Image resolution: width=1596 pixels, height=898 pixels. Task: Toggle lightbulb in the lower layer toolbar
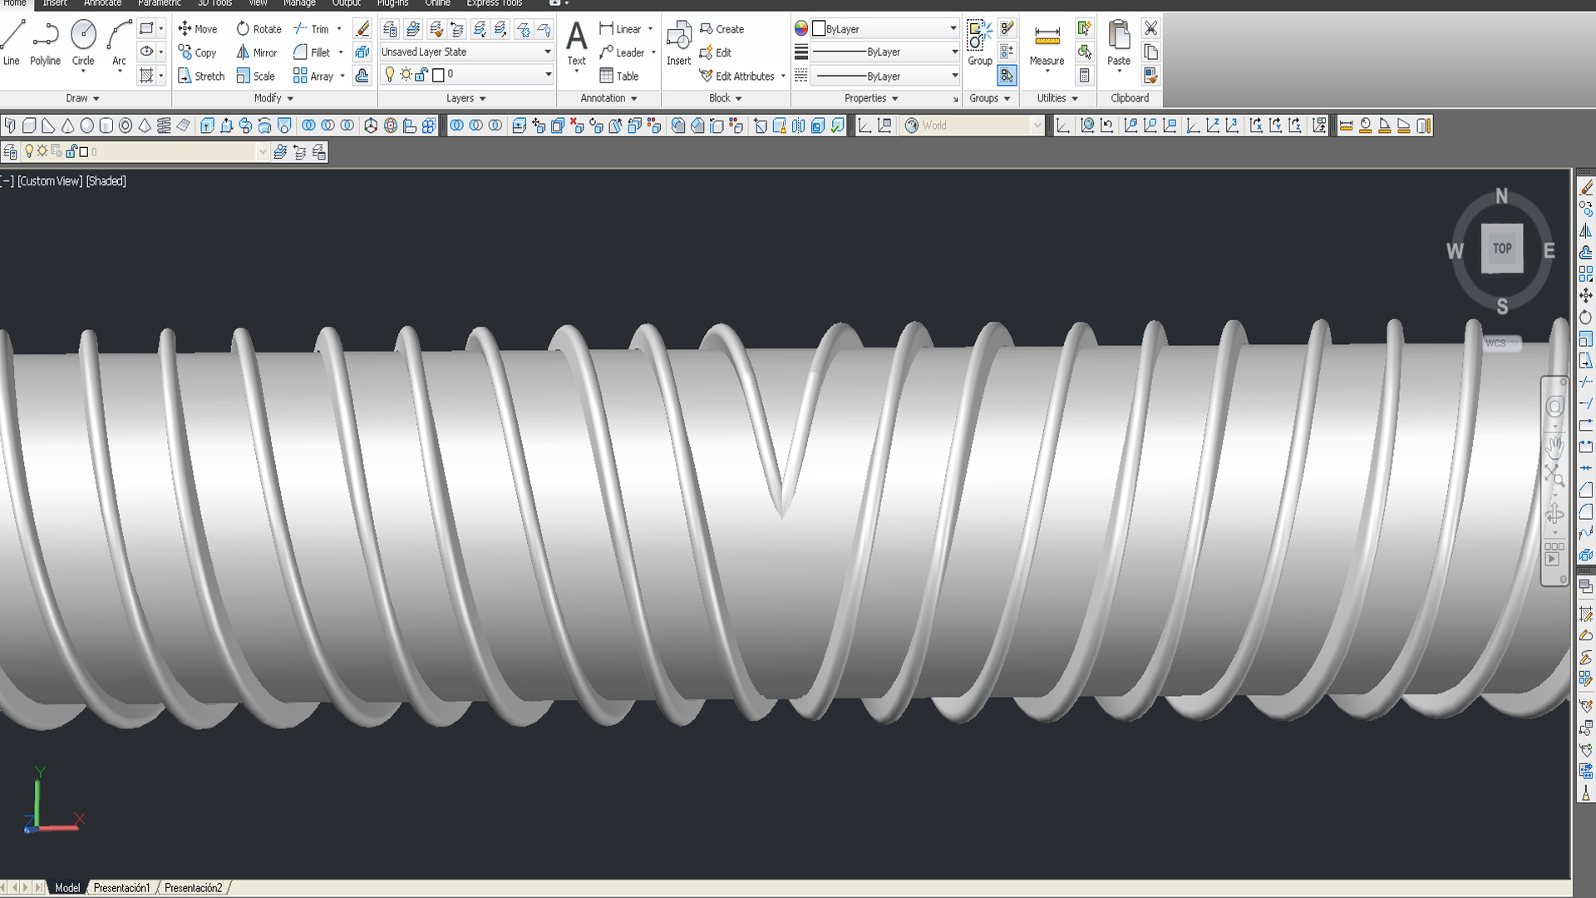(29, 151)
